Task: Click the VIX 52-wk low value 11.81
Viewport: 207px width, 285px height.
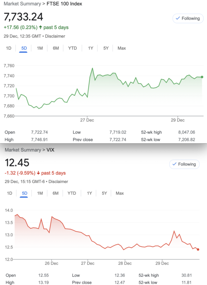Action: (186, 283)
